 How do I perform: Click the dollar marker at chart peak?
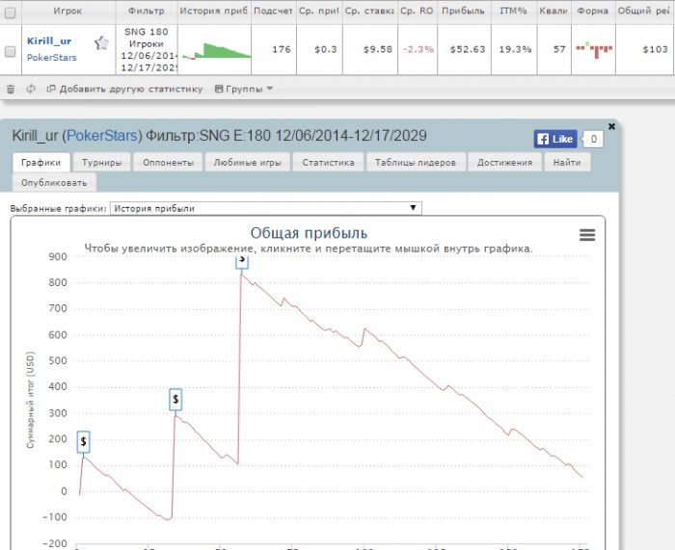pyautogui.click(x=242, y=261)
